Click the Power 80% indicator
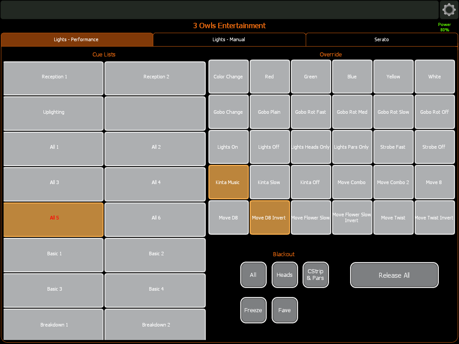The image size is (459, 344). (444, 27)
